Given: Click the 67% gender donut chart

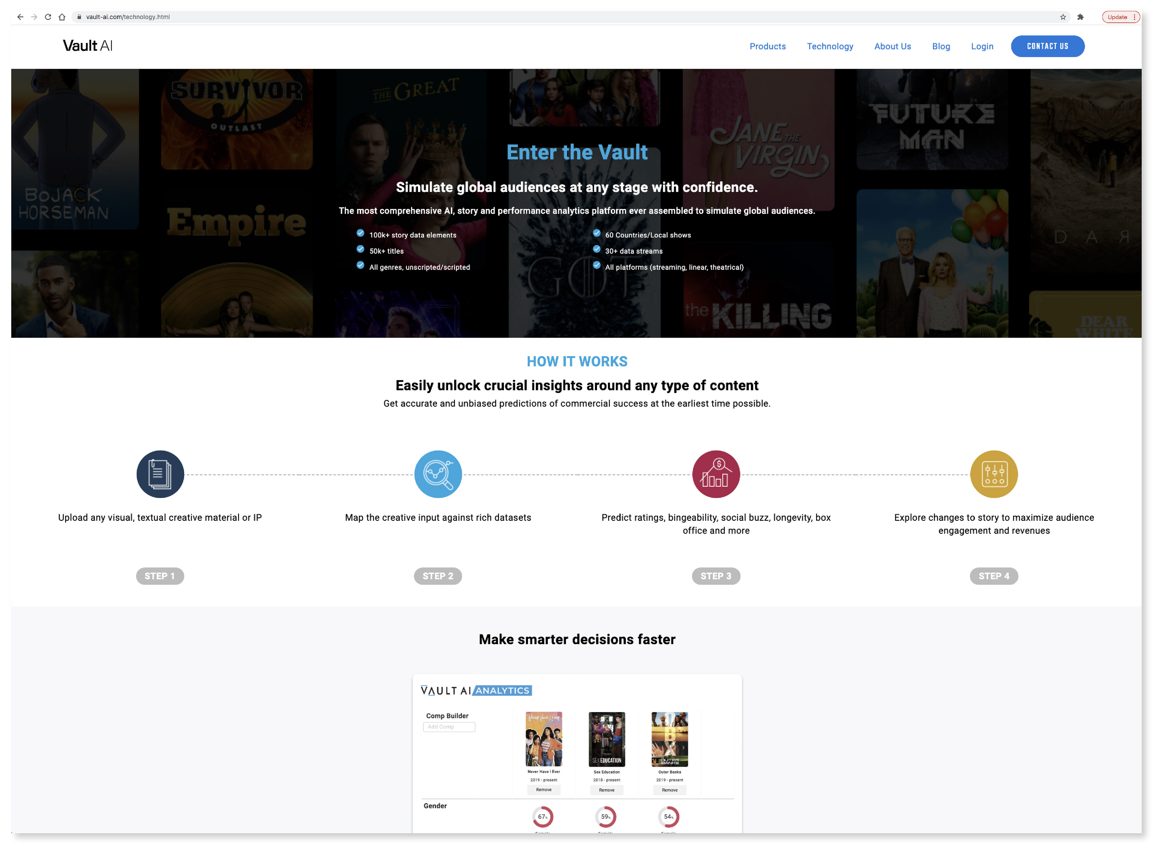Looking at the screenshot, I should 542,817.
